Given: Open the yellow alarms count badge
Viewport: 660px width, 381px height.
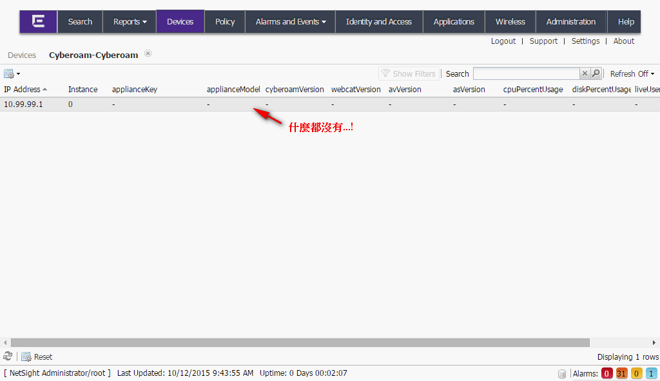Looking at the screenshot, I should pyautogui.click(x=636, y=373).
